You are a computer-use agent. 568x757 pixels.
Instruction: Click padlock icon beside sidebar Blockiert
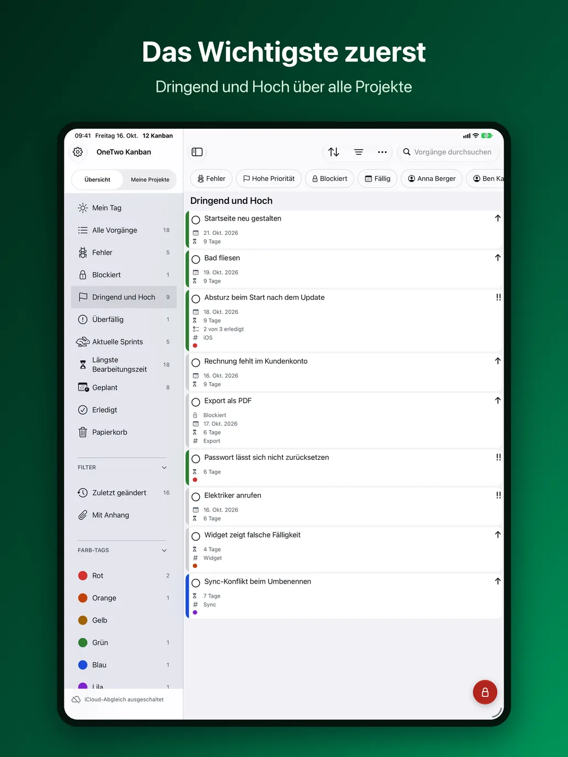[83, 275]
